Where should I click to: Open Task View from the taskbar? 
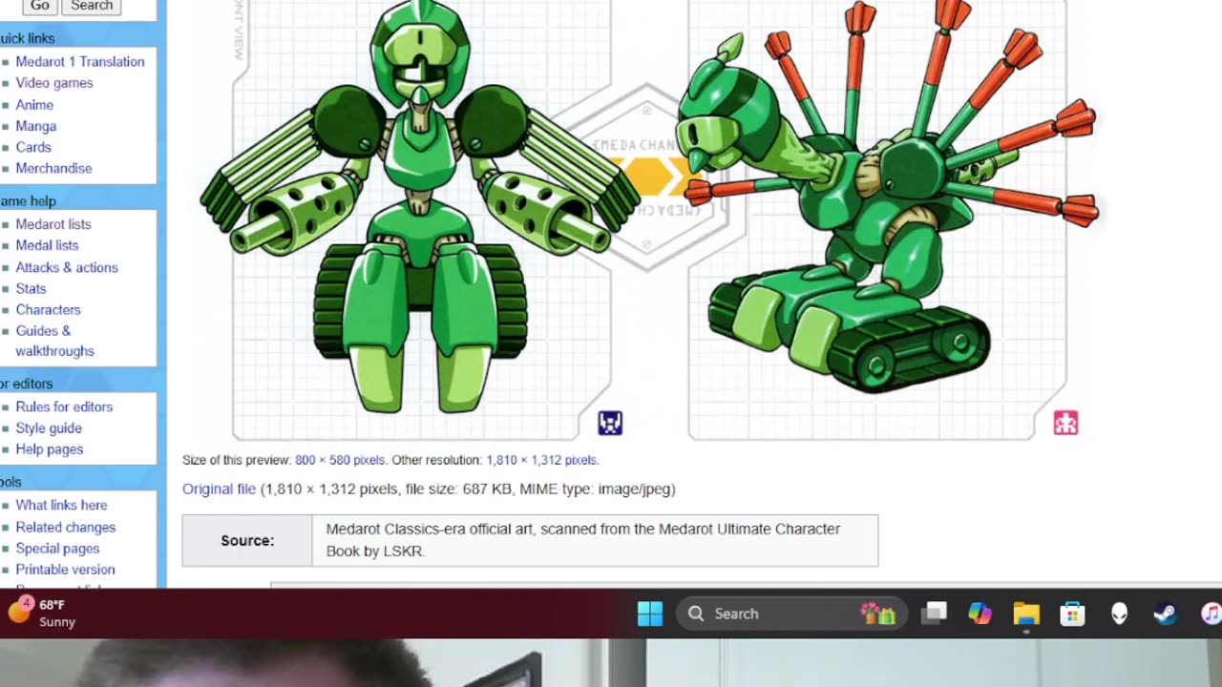pyautogui.click(x=934, y=614)
